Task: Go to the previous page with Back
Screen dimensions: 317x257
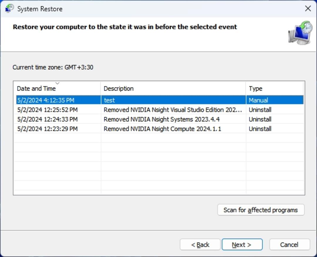Action: (x=200, y=244)
